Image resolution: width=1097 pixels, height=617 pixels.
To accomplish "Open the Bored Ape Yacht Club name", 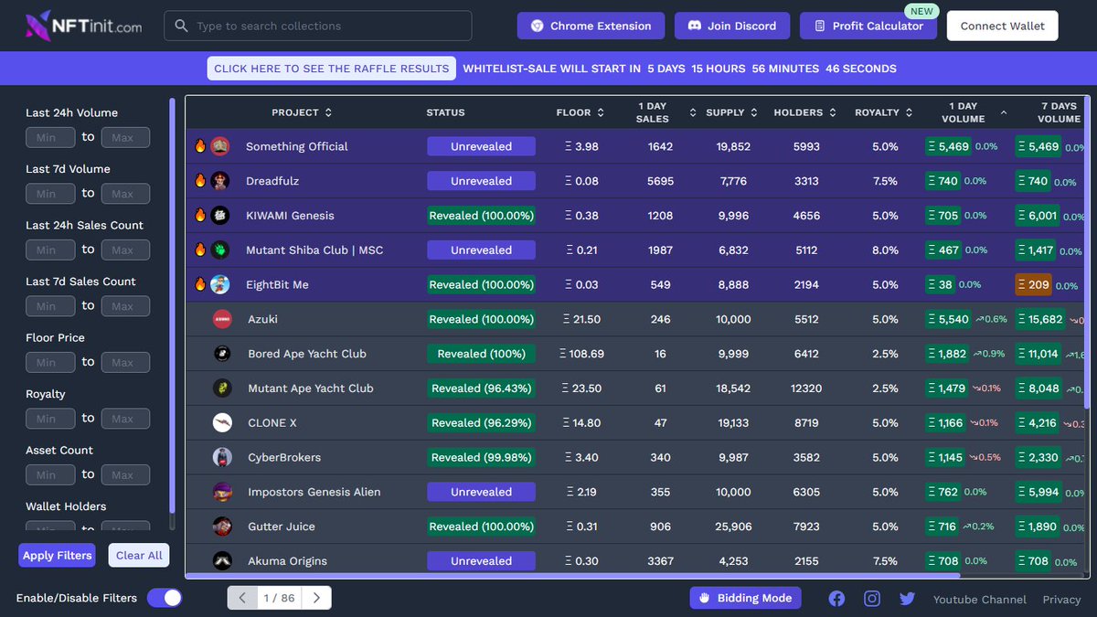I will click(x=307, y=354).
